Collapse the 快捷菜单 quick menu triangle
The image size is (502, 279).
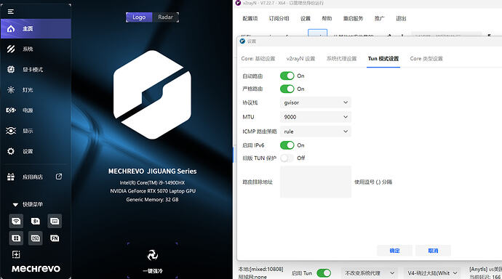tap(15, 205)
